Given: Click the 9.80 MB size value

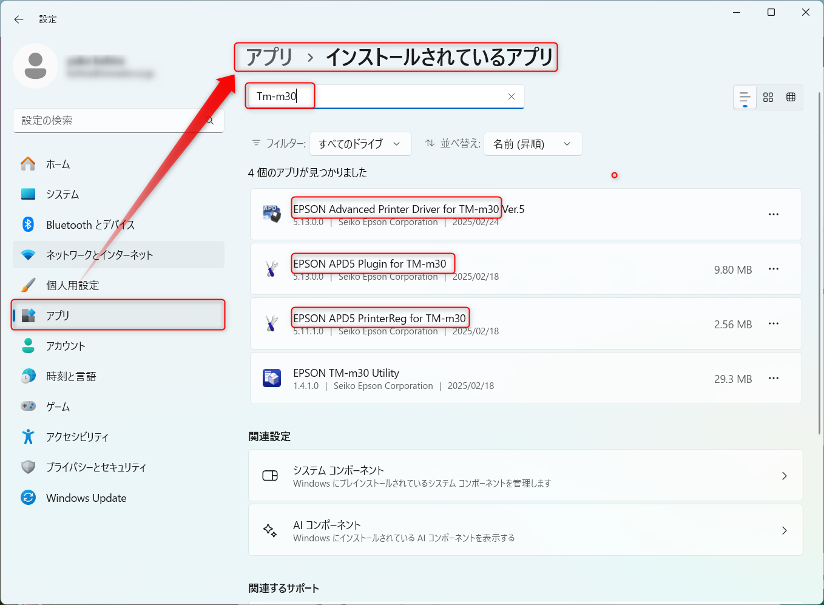Looking at the screenshot, I should point(733,270).
